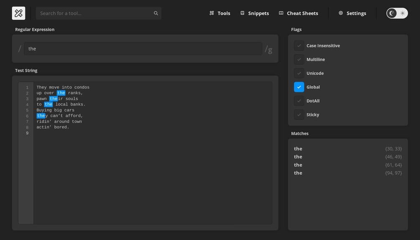
Task: Click the sun icon in theme switch
Action: tap(402, 13)
